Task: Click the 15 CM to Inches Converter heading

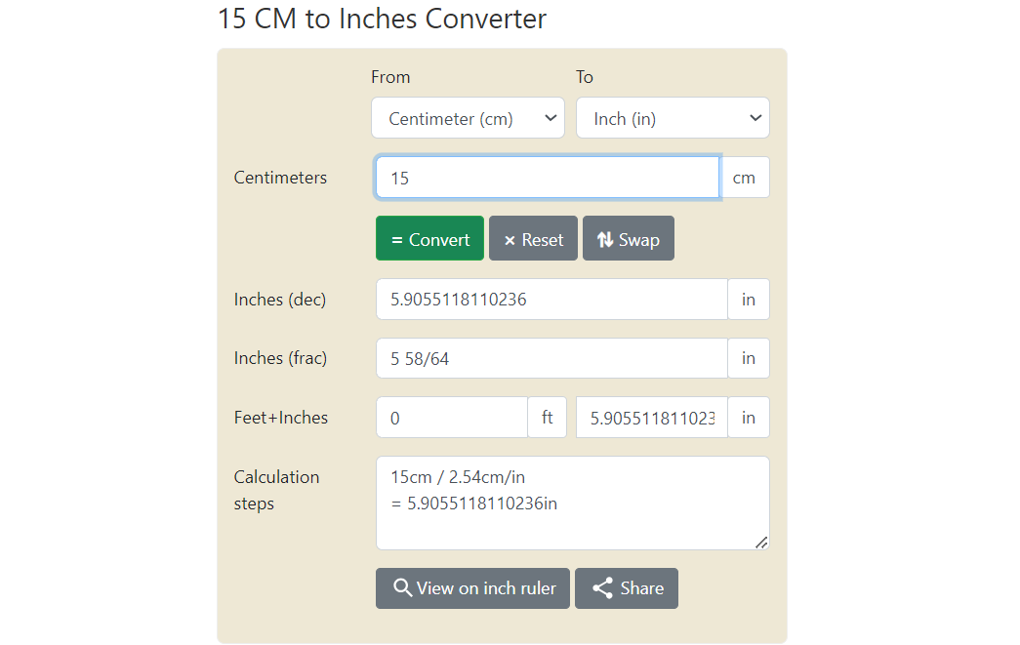Action: (382, 19)
